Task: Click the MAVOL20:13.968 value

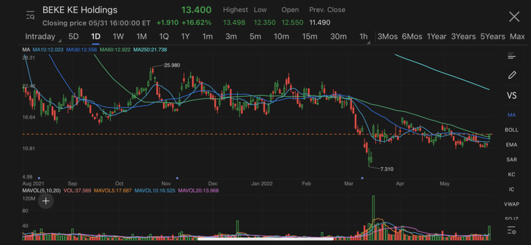Action: pos(199,191)
